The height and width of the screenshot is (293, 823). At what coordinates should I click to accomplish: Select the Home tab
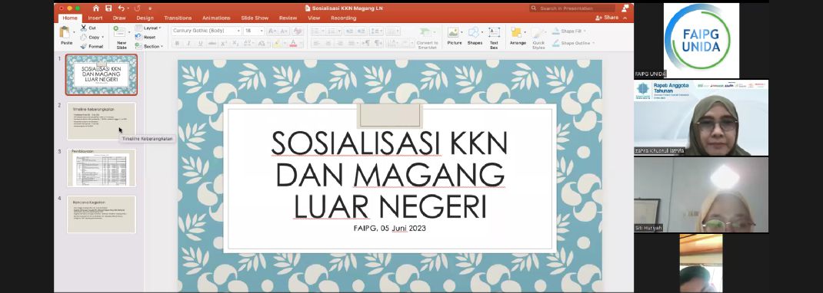[70, 18]
